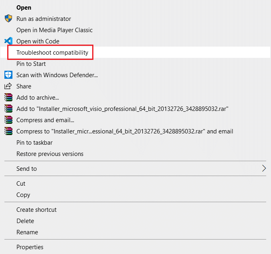Screen dimensions: 271x254
Task: Rename the file via the Rename entry
Action: (27, 232)
